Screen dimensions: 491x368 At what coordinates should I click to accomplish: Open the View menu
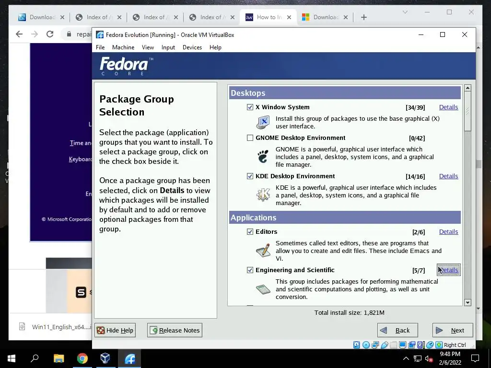pyautogui.click(x=148, y=47)
